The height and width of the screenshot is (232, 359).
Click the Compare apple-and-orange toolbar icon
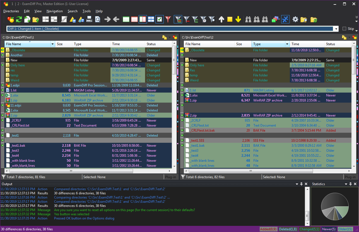[x=11, y=19]
